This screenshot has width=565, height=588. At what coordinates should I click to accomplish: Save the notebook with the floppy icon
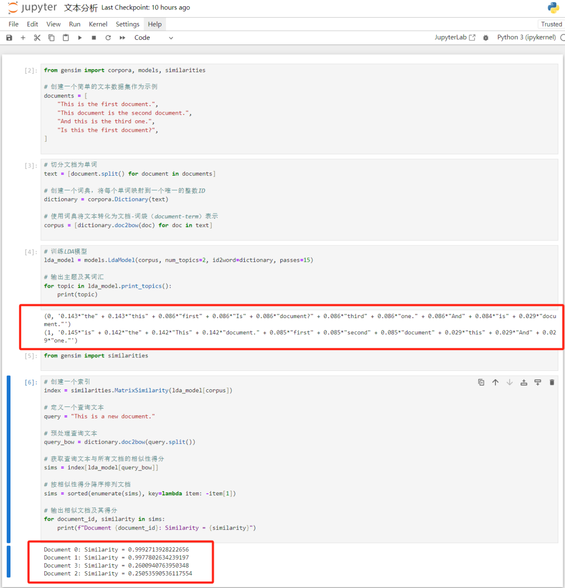click(x=9, y=38)
